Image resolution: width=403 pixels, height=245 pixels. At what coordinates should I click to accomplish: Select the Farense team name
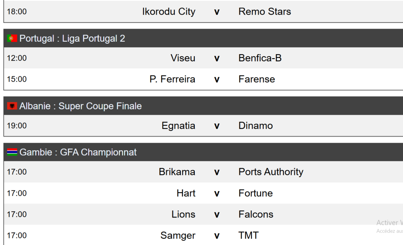coord(257,79)
